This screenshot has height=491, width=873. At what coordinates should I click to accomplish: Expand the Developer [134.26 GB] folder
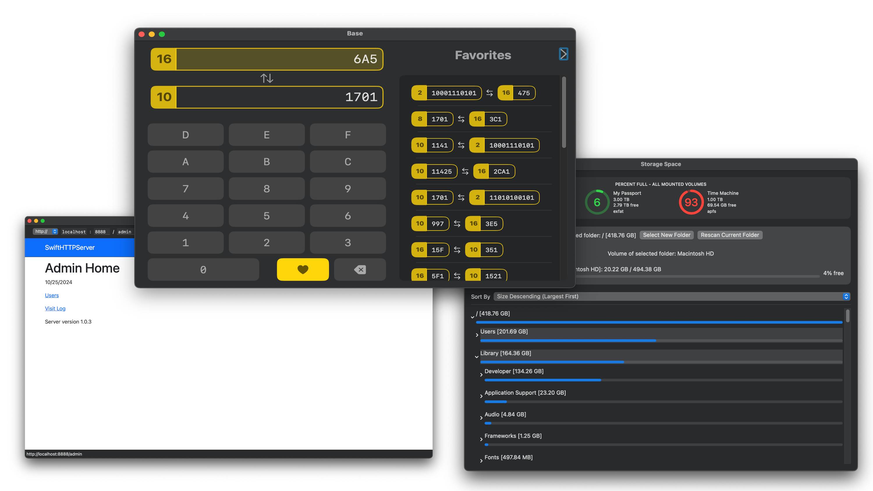coord(481,374)
